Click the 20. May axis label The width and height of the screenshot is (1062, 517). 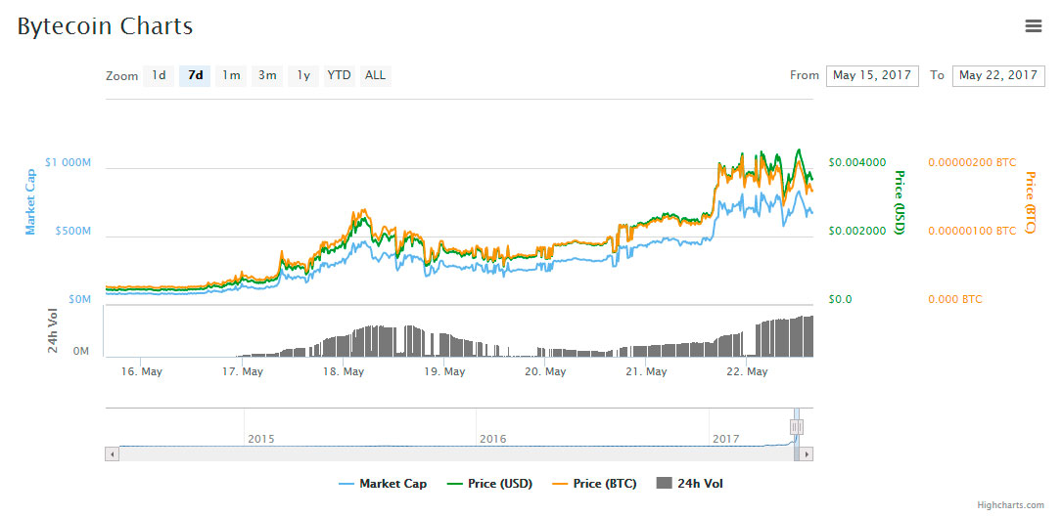pos(544,371)
